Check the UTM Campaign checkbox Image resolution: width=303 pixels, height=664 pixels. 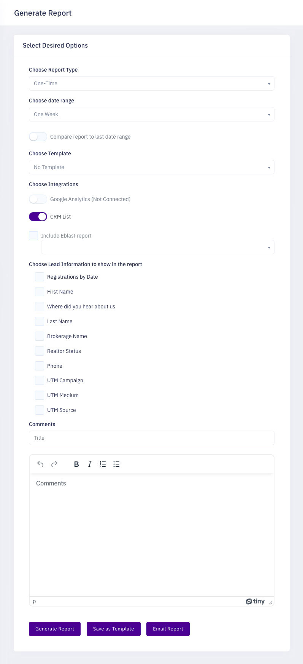click(x=40, y=380)
